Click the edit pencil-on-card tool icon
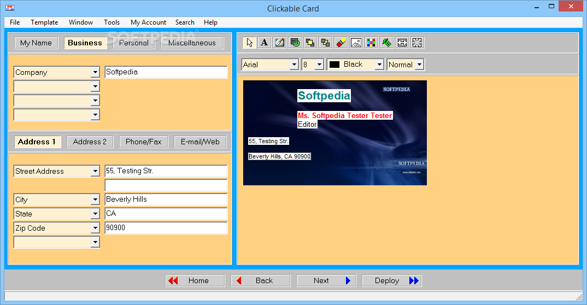 click(280, 43)
